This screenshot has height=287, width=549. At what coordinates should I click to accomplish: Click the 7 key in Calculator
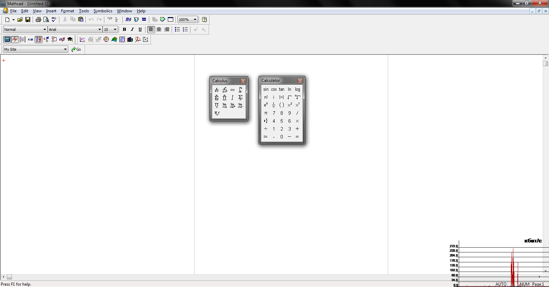point(274,113)
